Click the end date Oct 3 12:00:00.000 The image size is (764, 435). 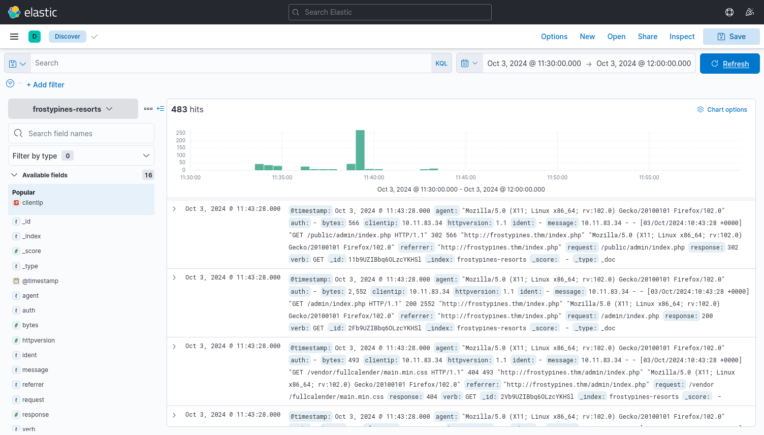click(x=644, y=64)
